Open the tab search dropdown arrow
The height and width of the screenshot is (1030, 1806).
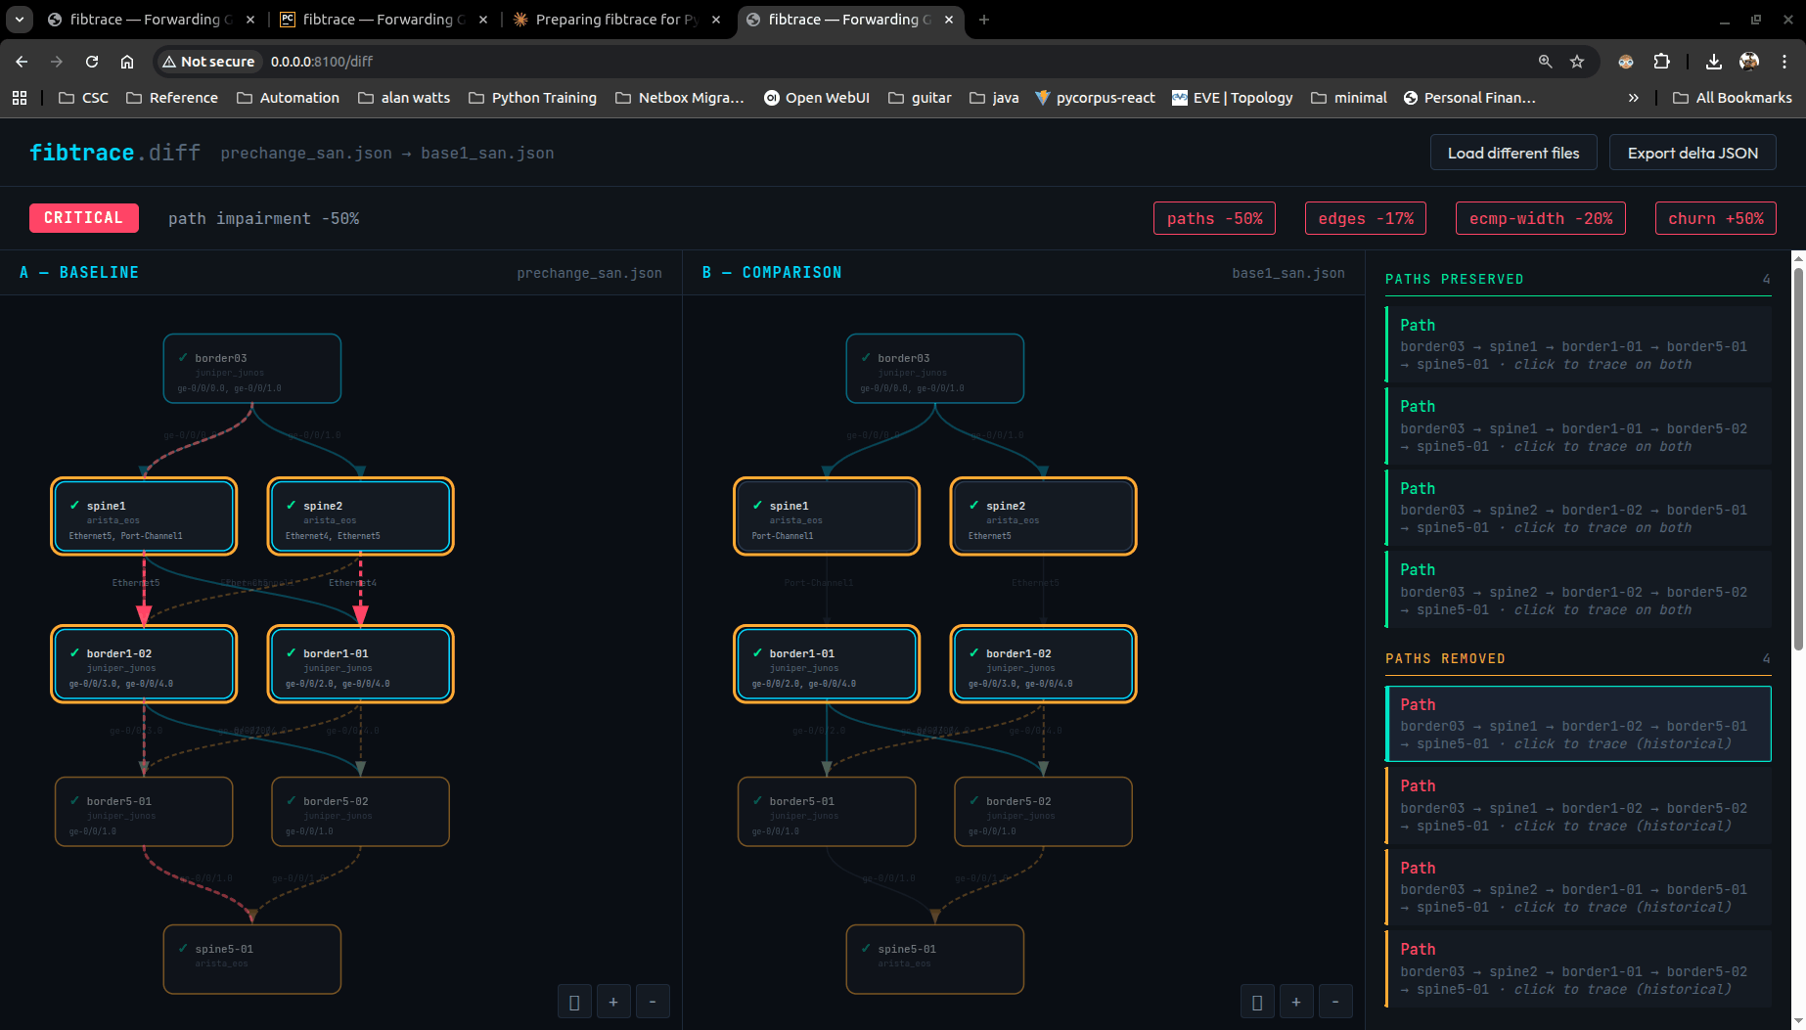click(18, 19)
